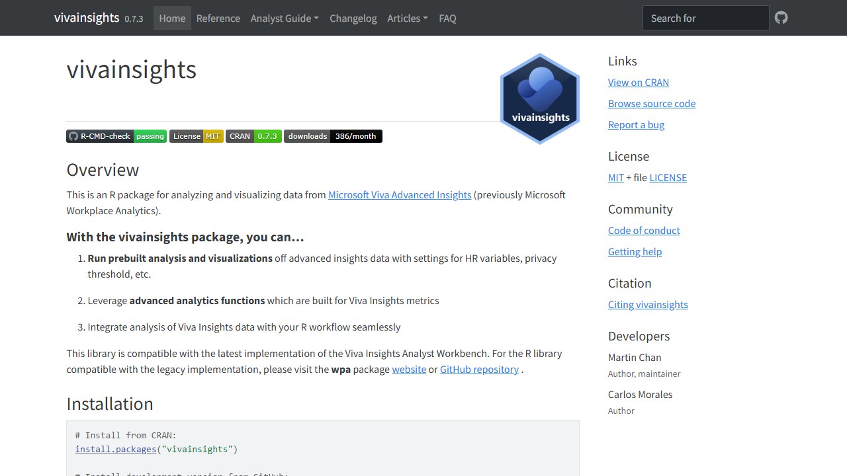847x476 pixels.
Task: Click the "With the vivainsights package" subheading
Action: coord(185,237)
